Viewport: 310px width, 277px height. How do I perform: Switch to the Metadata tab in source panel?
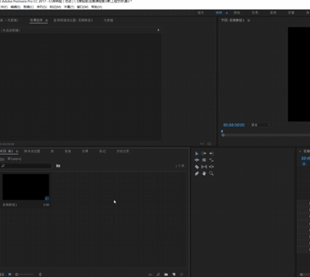[x=108, y=21]
